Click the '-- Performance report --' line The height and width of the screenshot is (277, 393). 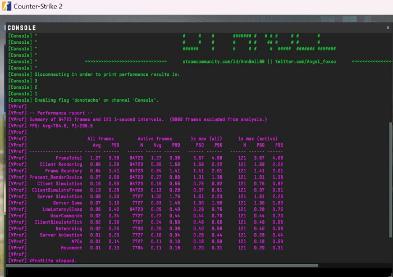pyautogui.click(x=51, y=113)
